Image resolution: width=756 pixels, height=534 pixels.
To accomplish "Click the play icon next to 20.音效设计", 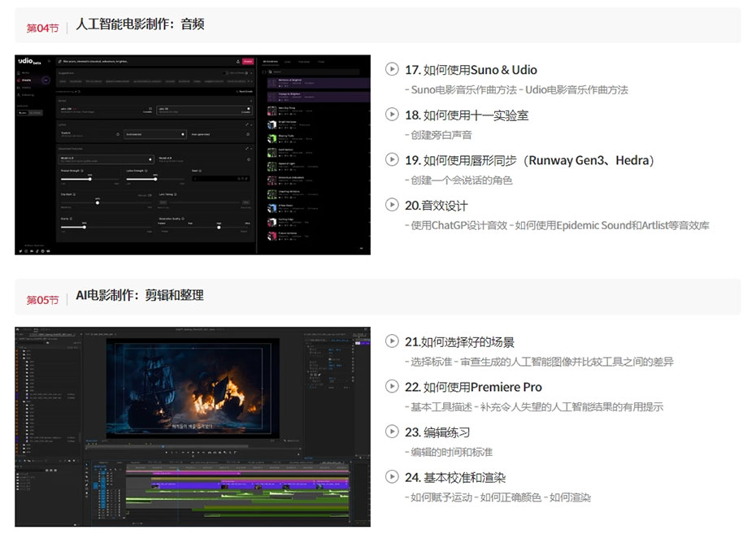I will 392,205.
